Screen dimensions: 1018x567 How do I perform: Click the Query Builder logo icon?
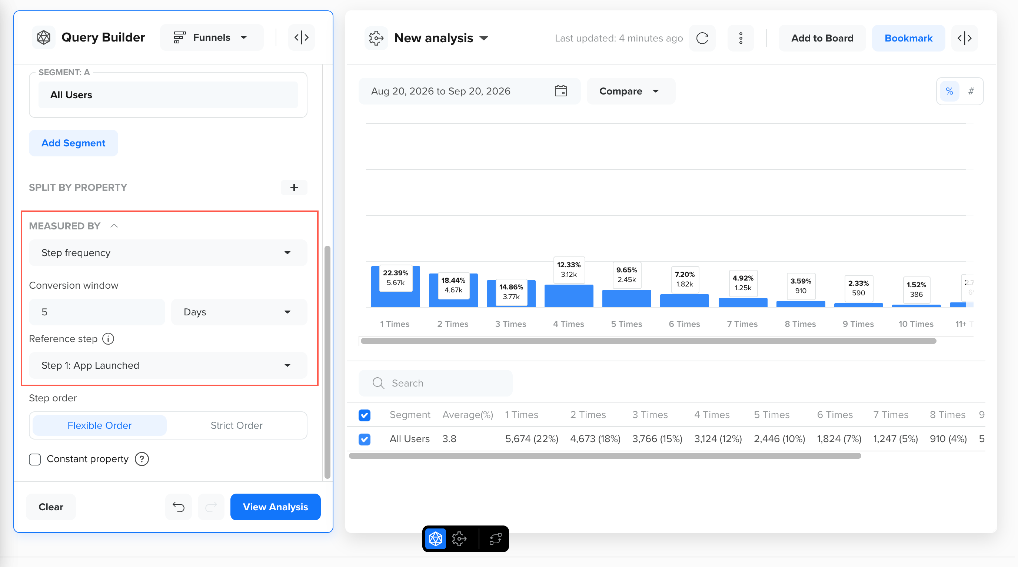[x=43, y=37]
